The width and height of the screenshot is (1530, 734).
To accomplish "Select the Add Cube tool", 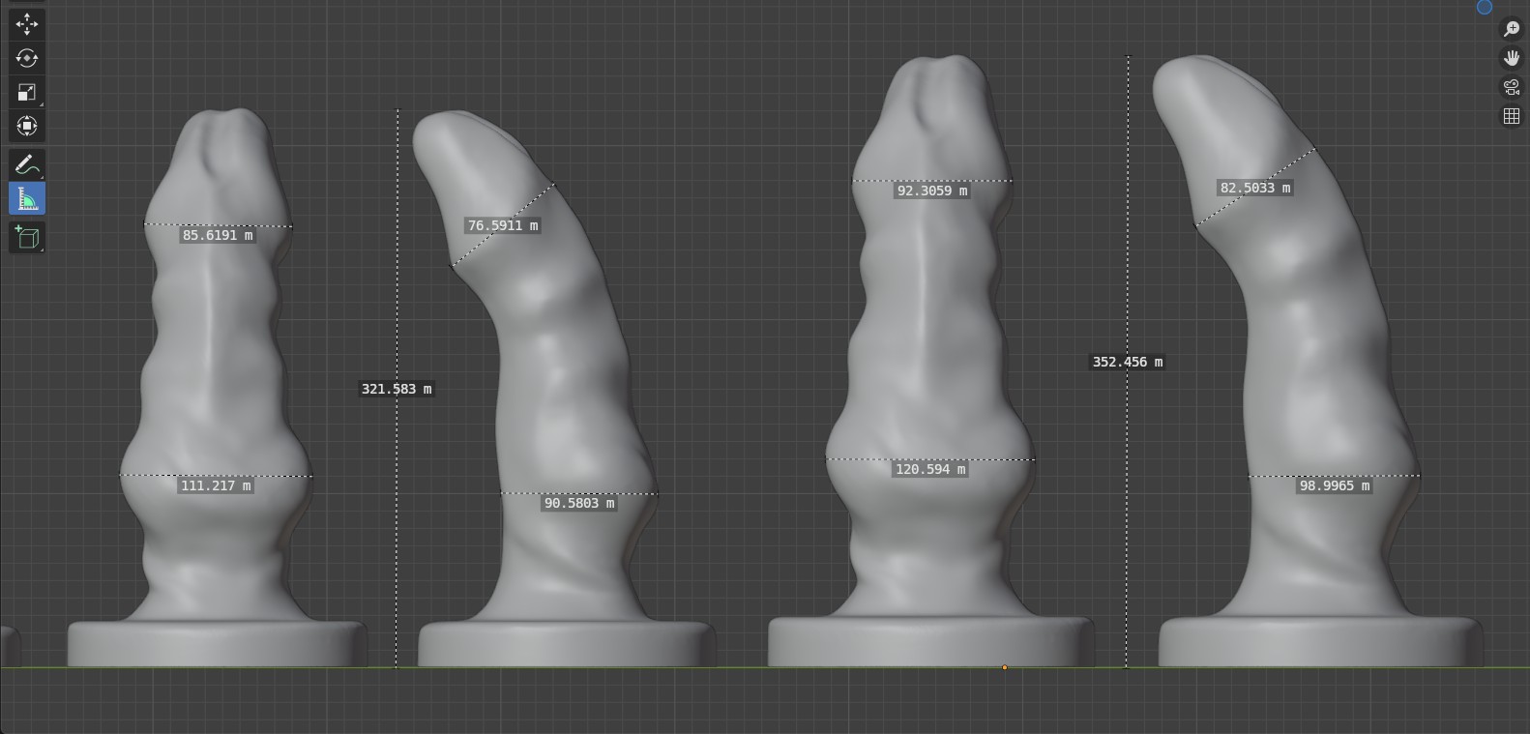I will pos(27,237).
